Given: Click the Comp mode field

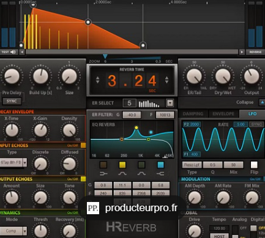Looking at the screenshot, I should click(x=11, y=231).
